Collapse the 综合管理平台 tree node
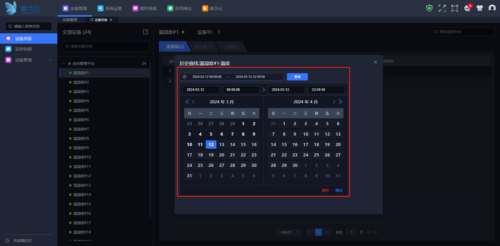 coord(64,64)
